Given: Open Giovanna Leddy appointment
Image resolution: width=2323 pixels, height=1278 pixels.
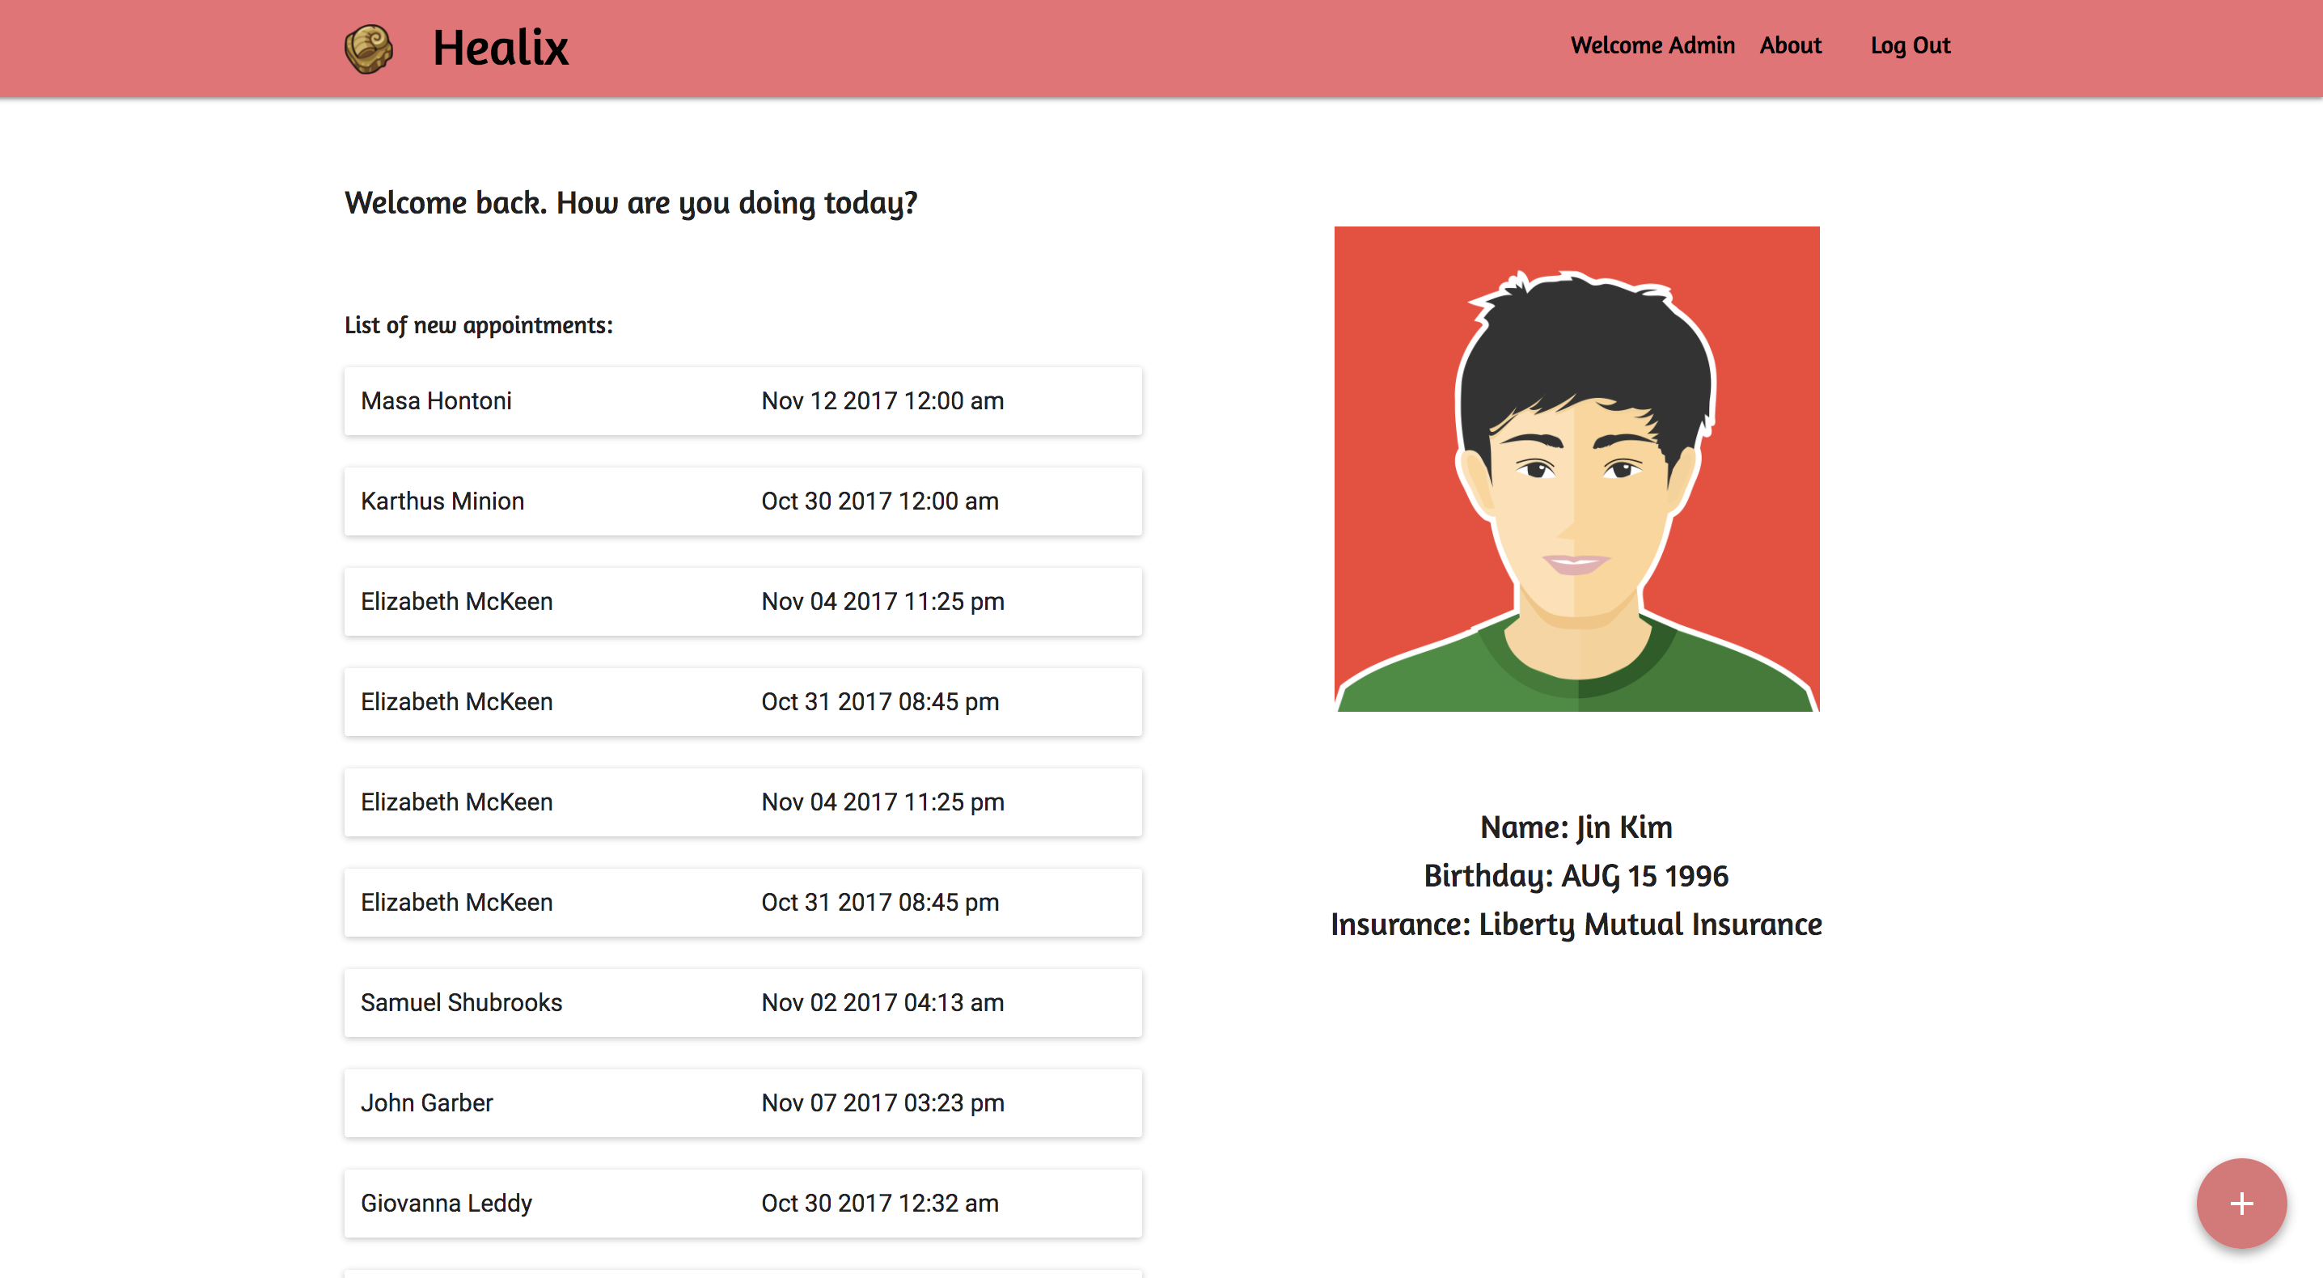Looking at the screenshot, I should tap(743, 1202).
